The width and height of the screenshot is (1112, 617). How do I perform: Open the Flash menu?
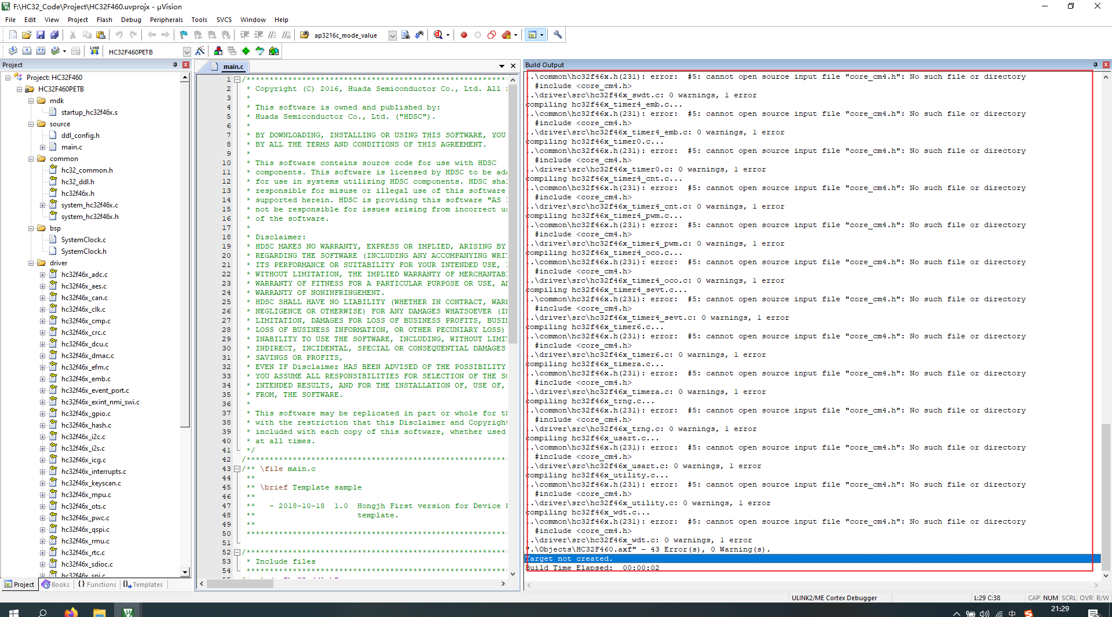point(104,20)
